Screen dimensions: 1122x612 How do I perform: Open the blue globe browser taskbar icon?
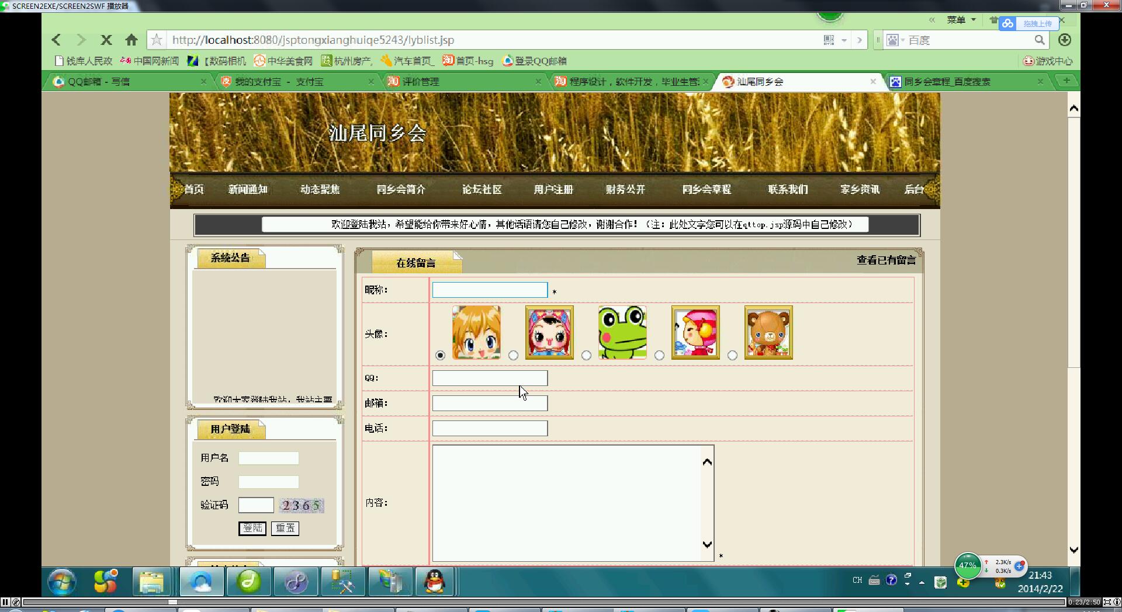(202, 582)
